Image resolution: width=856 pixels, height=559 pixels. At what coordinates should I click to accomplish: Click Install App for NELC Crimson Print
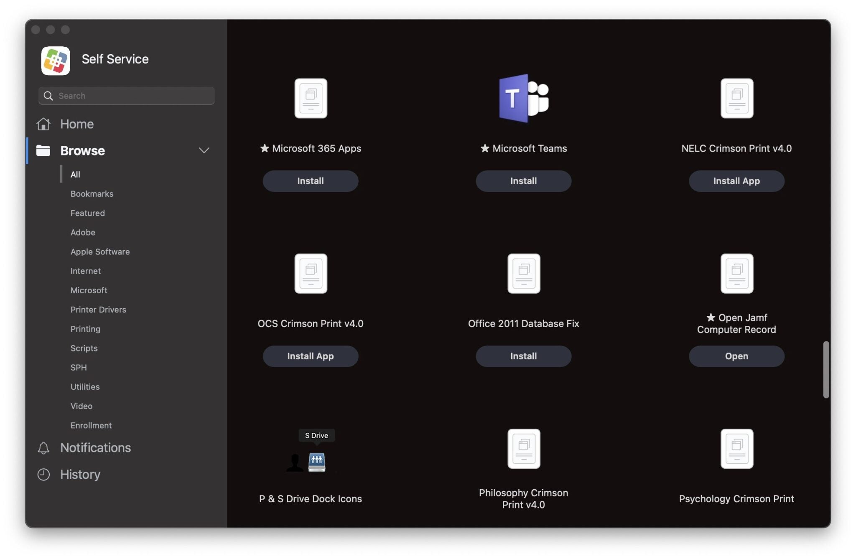click(x=736, y=181)
